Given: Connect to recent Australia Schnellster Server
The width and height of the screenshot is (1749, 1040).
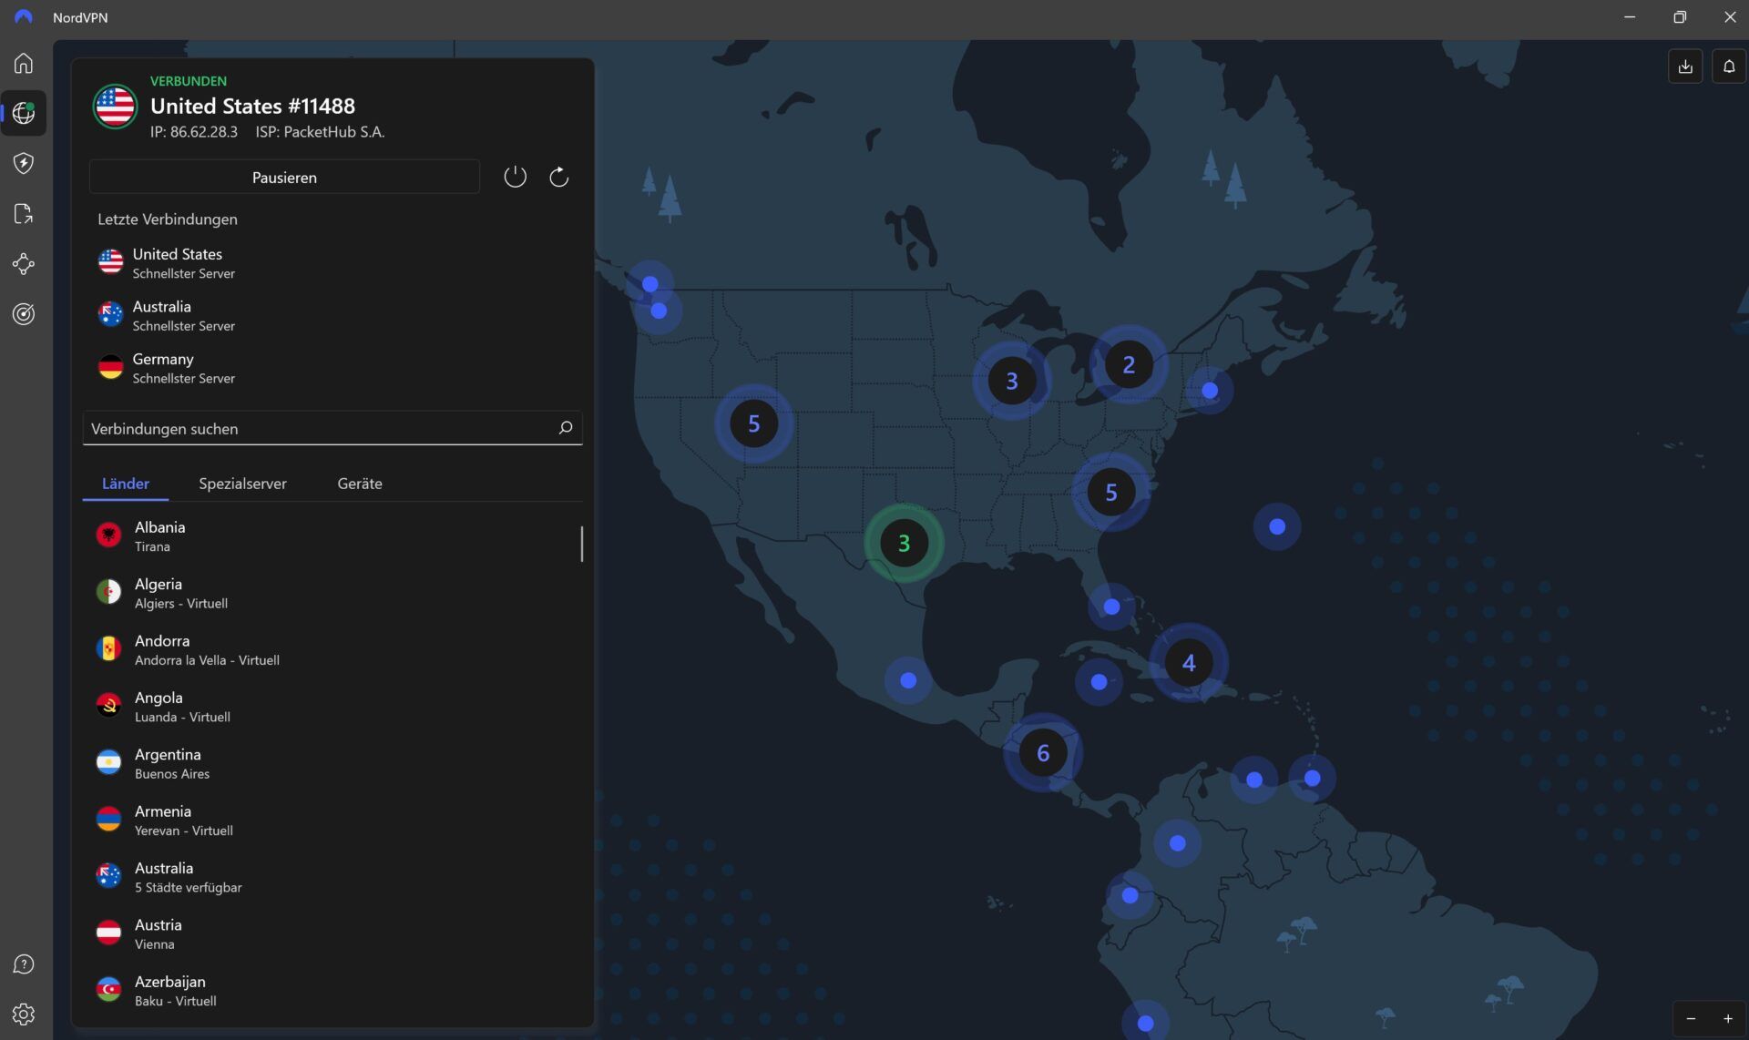Looking at the screenshot, I should (x=333, y=315).
